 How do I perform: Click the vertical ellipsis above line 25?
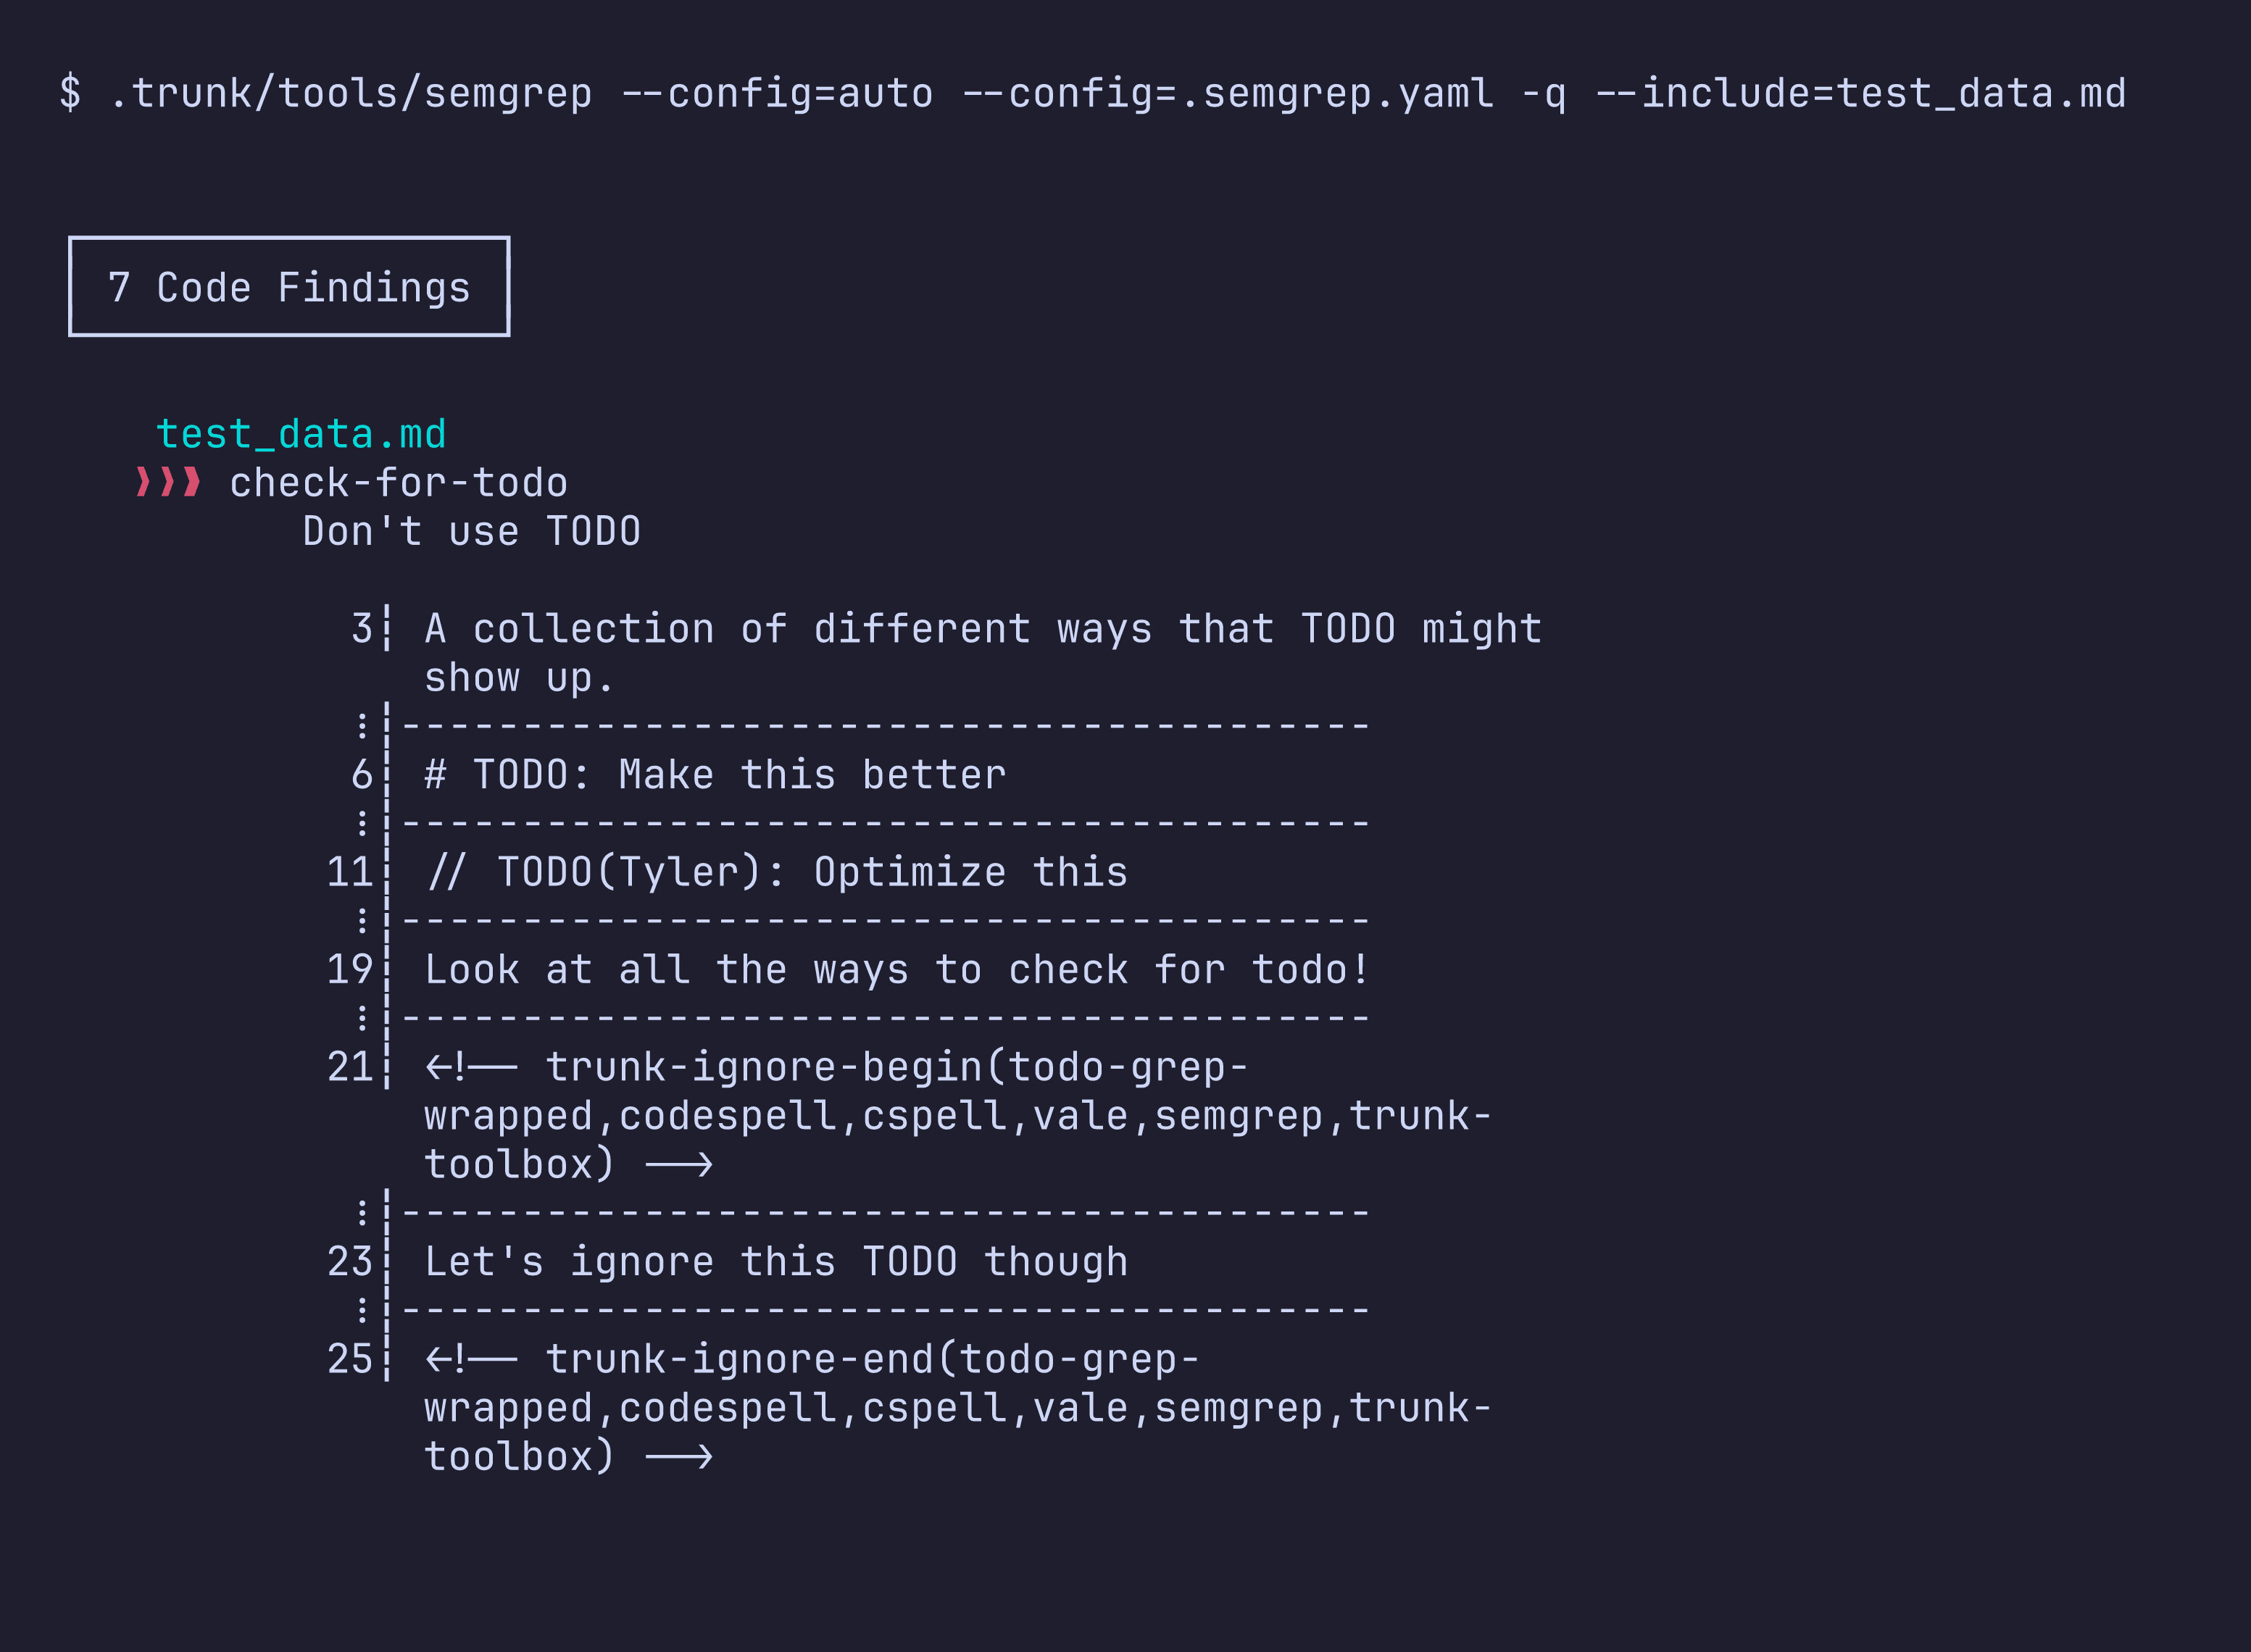pyautogui.click(x=362, y=1310)
